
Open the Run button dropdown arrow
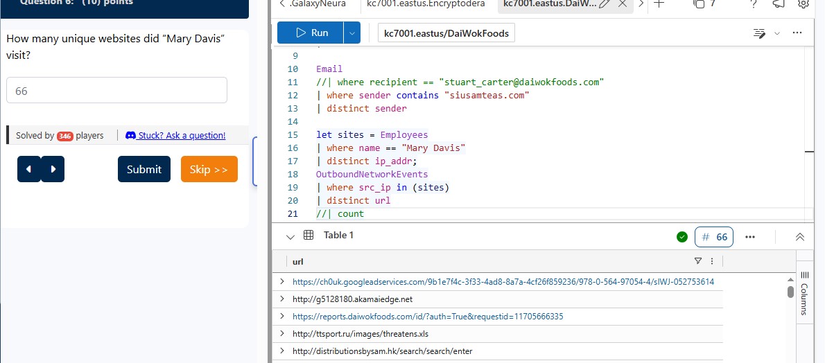click(x=352, y=33)
